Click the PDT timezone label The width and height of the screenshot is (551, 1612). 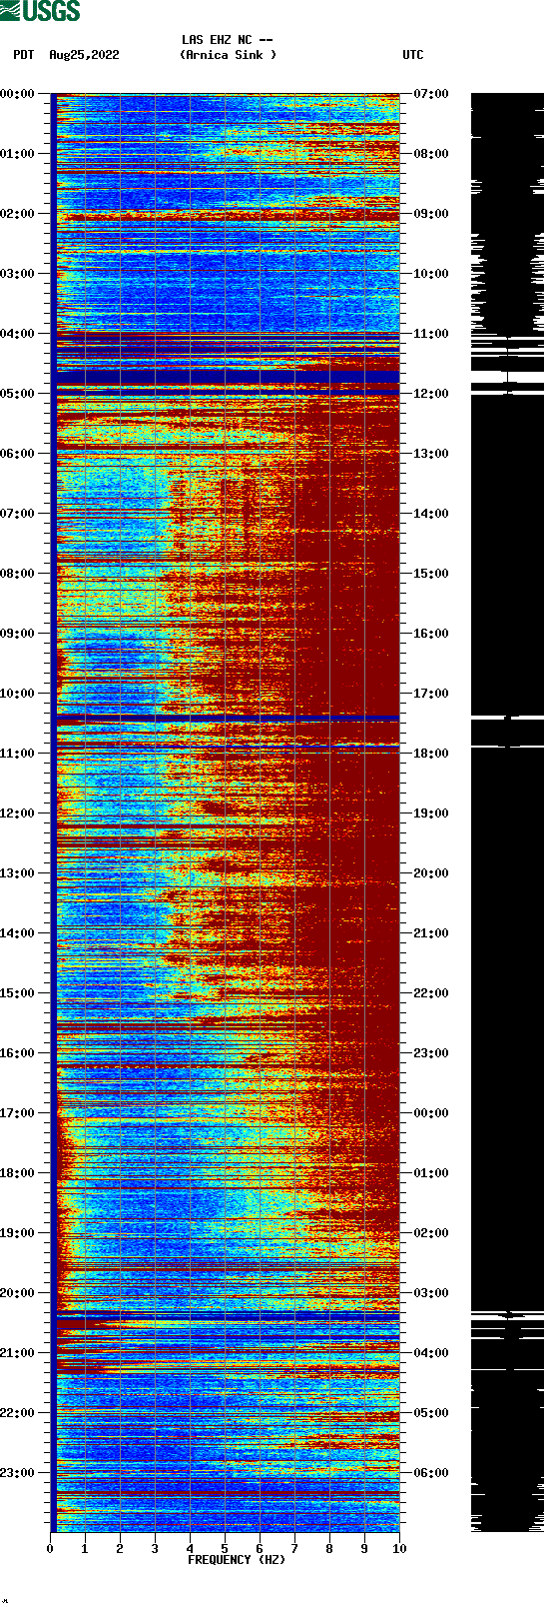pyautogui.click(x=24, y=55)
